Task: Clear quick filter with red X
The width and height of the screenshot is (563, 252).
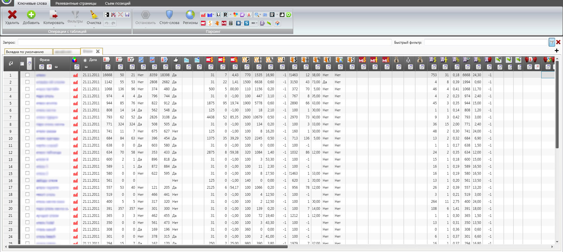Action: (558, 42)
